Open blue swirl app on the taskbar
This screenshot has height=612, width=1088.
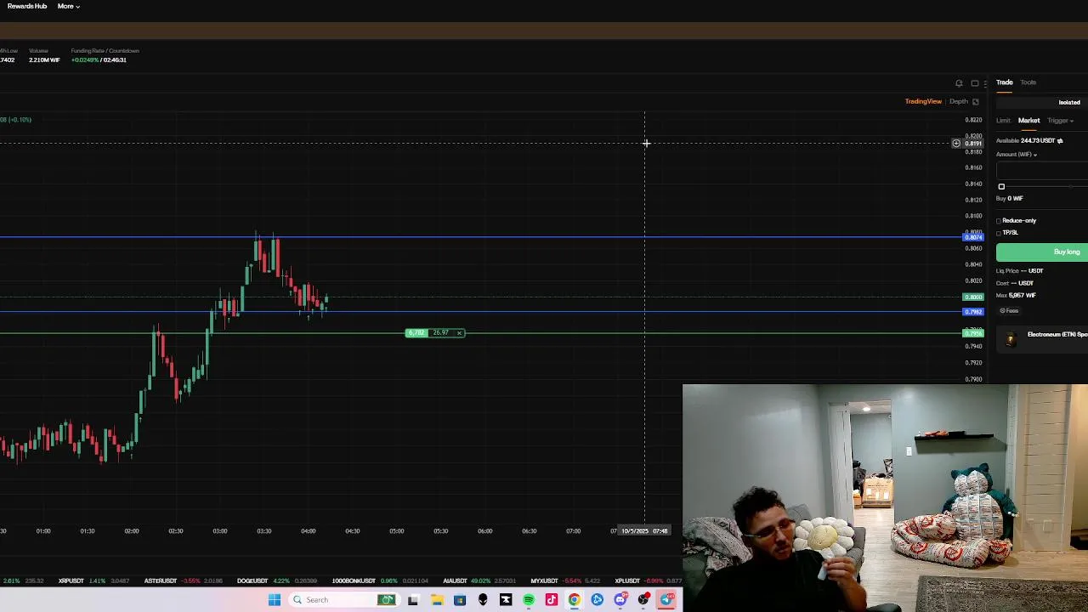point(598,600)
